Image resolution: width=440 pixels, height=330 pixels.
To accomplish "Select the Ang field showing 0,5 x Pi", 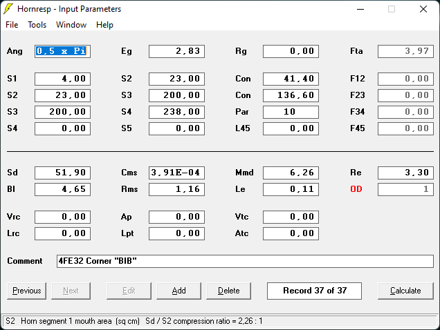I will 62,51.
